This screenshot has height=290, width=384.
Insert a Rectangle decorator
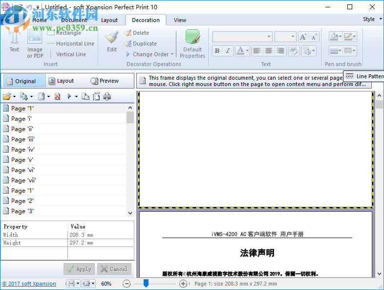tap(64, 33)
